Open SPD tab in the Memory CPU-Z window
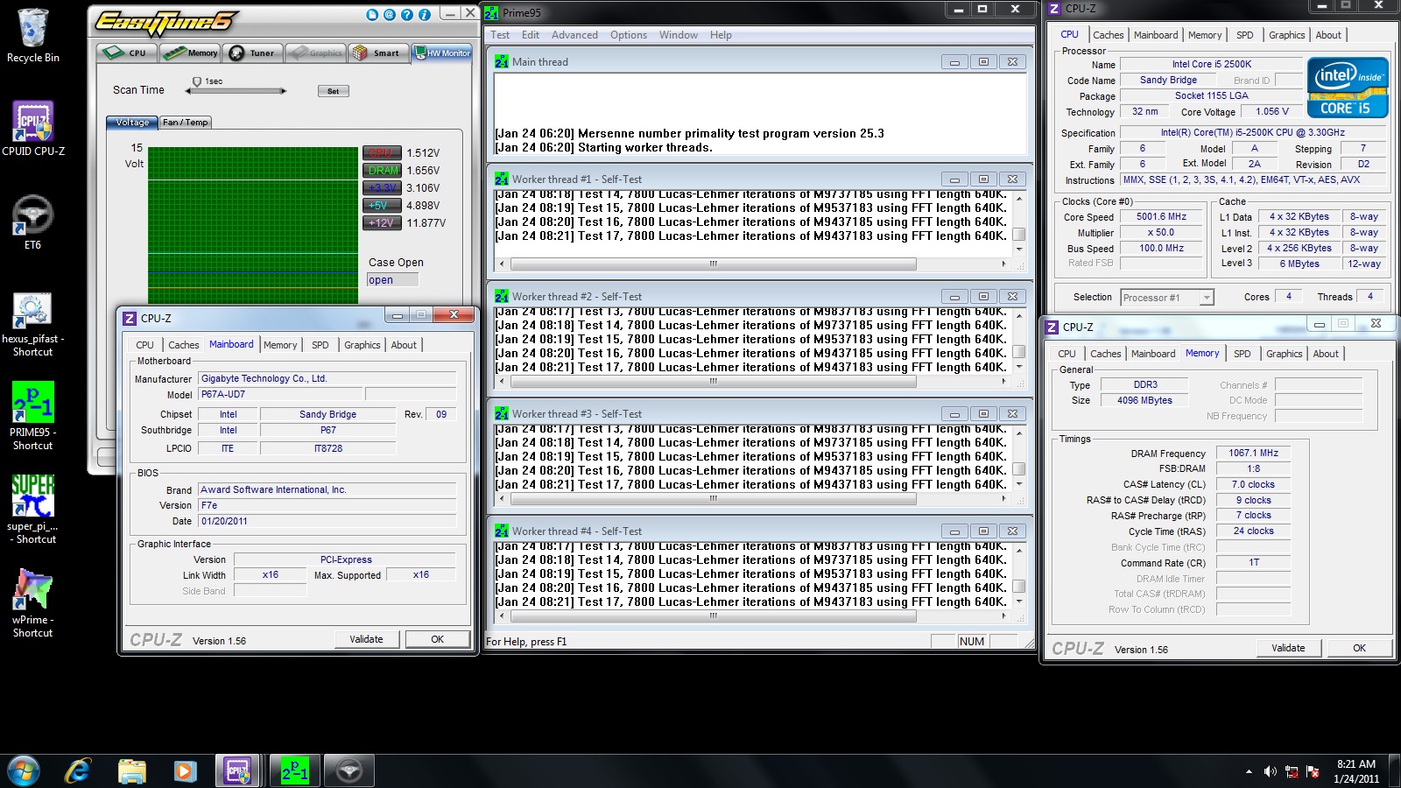Screen dimensions: 1401x788 point(1242,354)
